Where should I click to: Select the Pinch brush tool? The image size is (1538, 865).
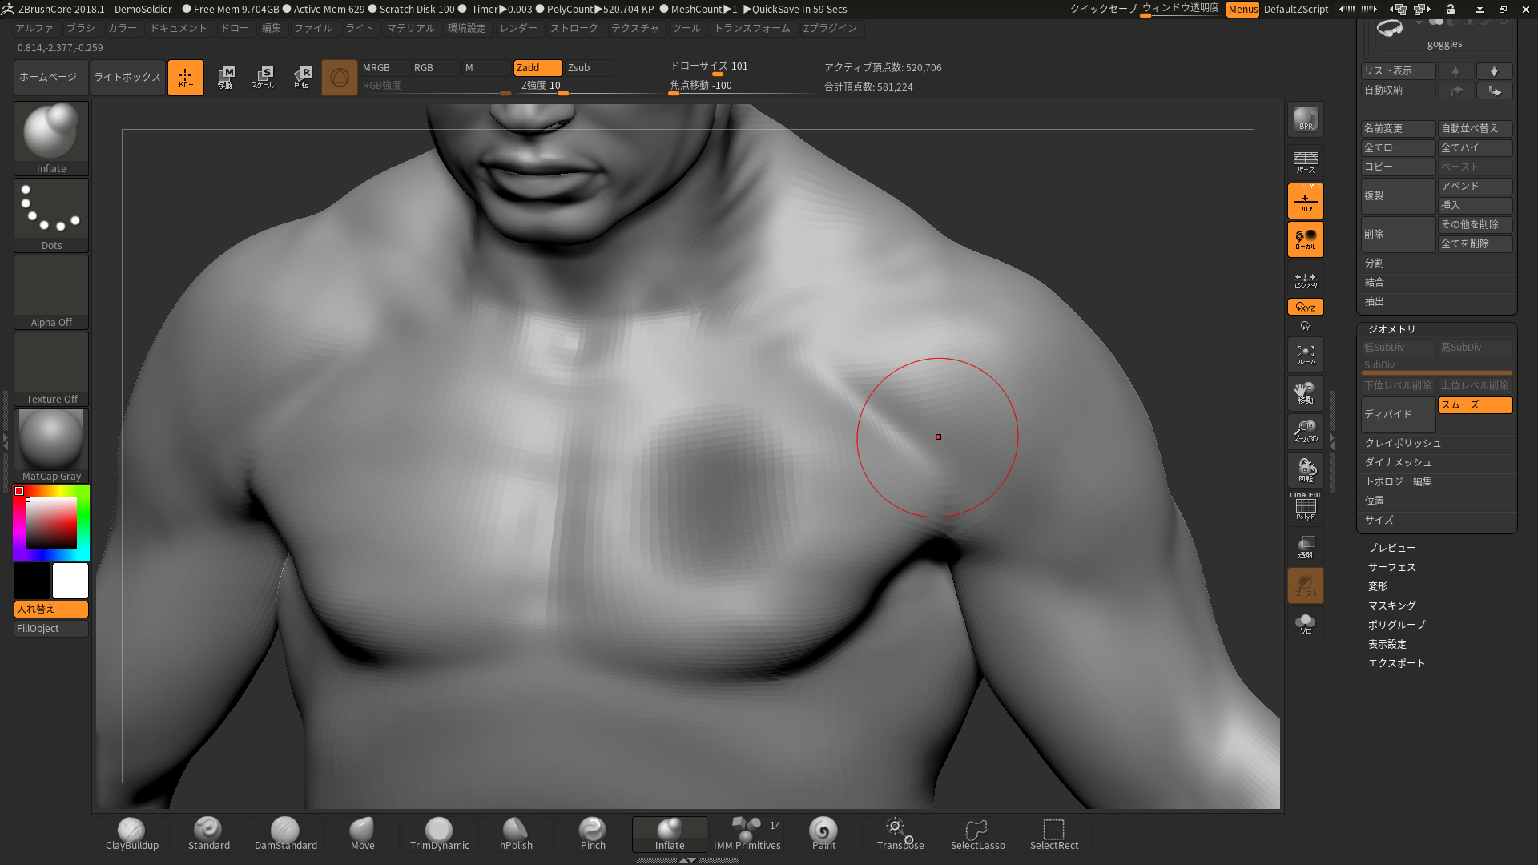point(593,832)
